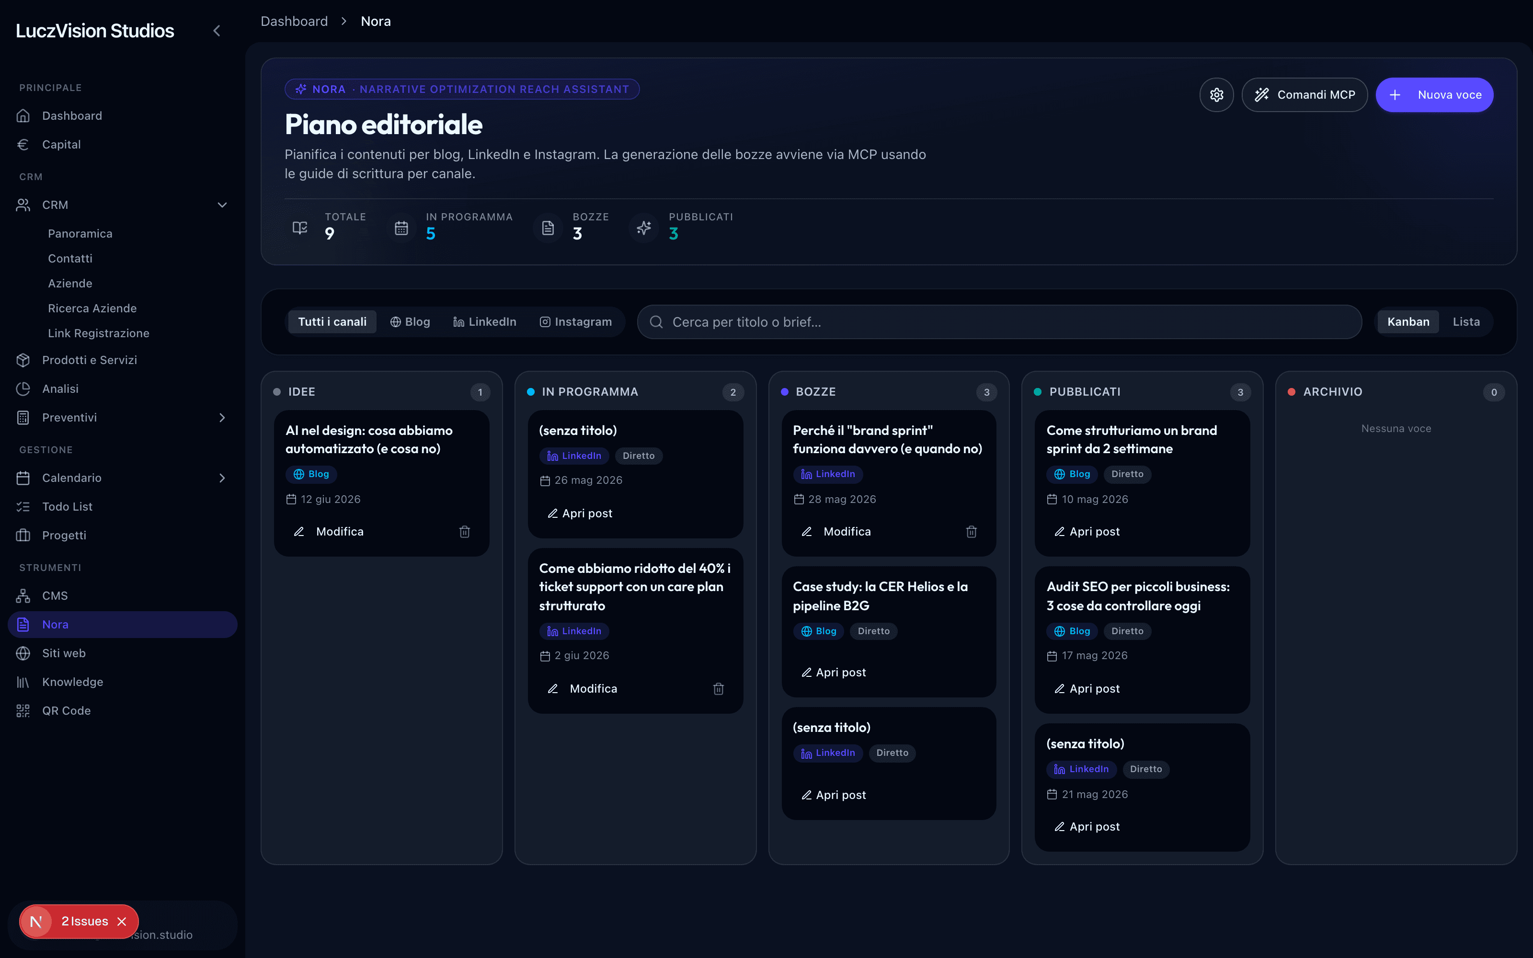The image size is (1533, 958).
Task: Click the QR Code icon
Action: [23, 711]
